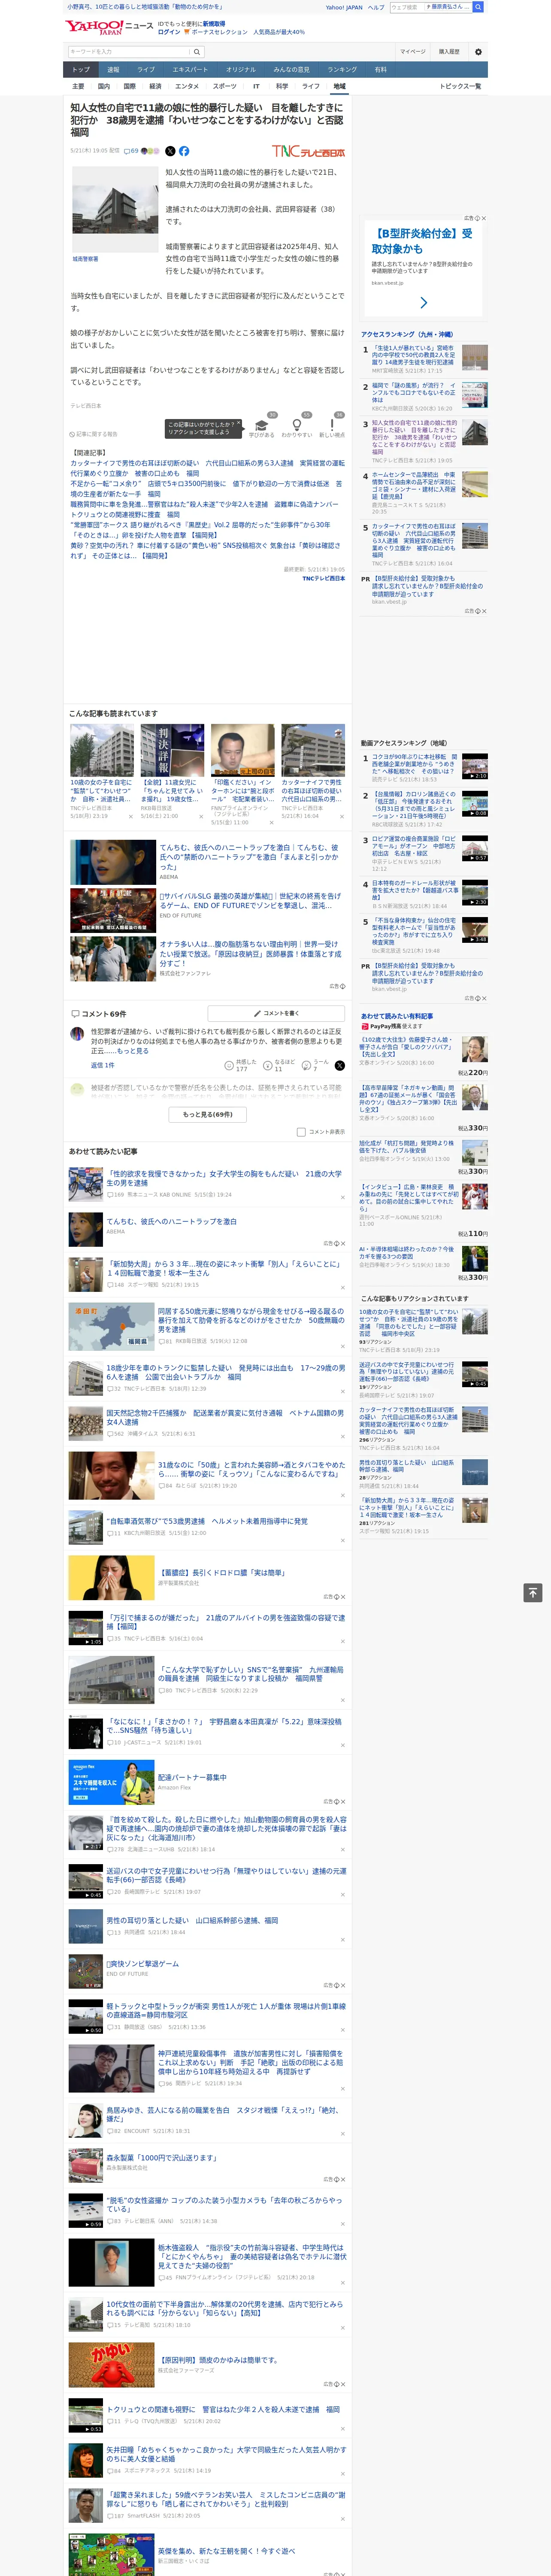Expand top comment with もっと見る
551x2576 pixels.
(x=133, y=1051)
